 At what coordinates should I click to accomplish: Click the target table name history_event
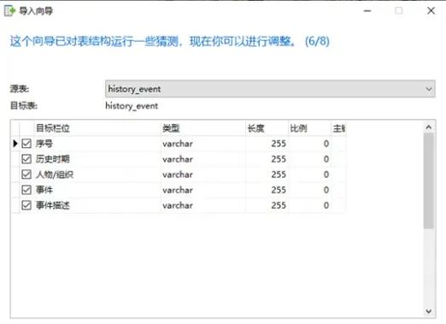132,106
